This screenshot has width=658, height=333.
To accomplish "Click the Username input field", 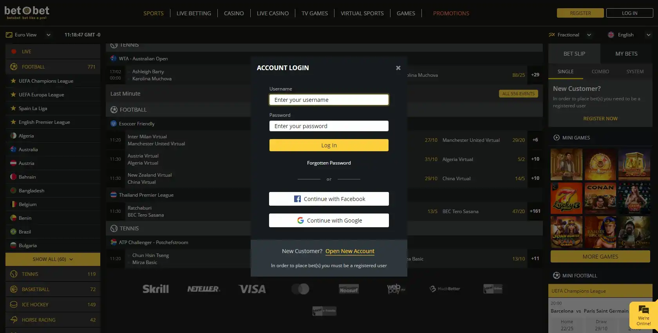I will [329, 100].
